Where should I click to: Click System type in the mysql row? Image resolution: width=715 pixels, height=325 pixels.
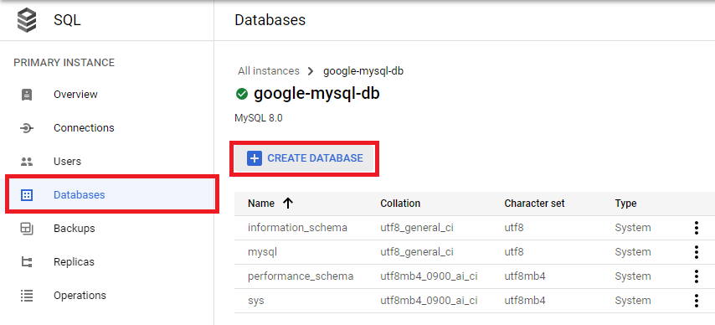(x=633, y=252)
